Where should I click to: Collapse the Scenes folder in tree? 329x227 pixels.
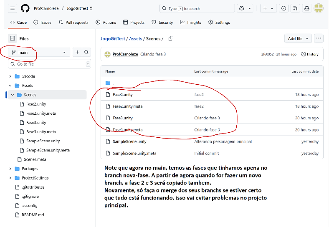click(x=13, y=95)
